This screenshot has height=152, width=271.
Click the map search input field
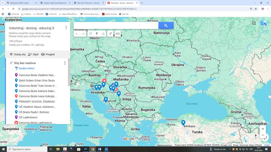click(x=116, y=26)
